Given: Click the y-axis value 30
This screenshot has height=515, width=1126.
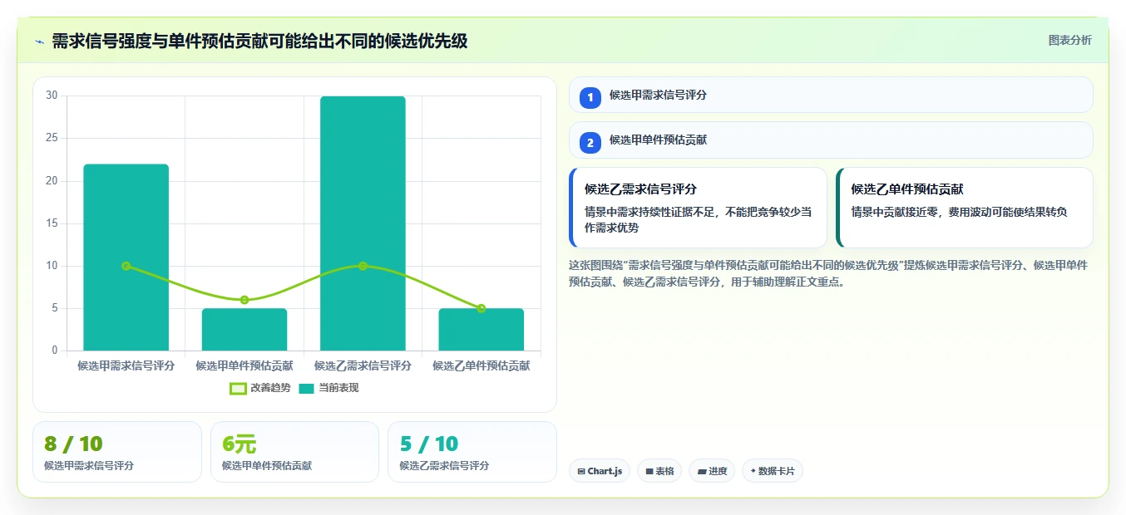Looking at the screenshot, I should pos(52,96).
